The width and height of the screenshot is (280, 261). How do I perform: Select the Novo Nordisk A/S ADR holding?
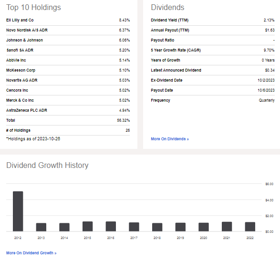(x=27, y=30)
